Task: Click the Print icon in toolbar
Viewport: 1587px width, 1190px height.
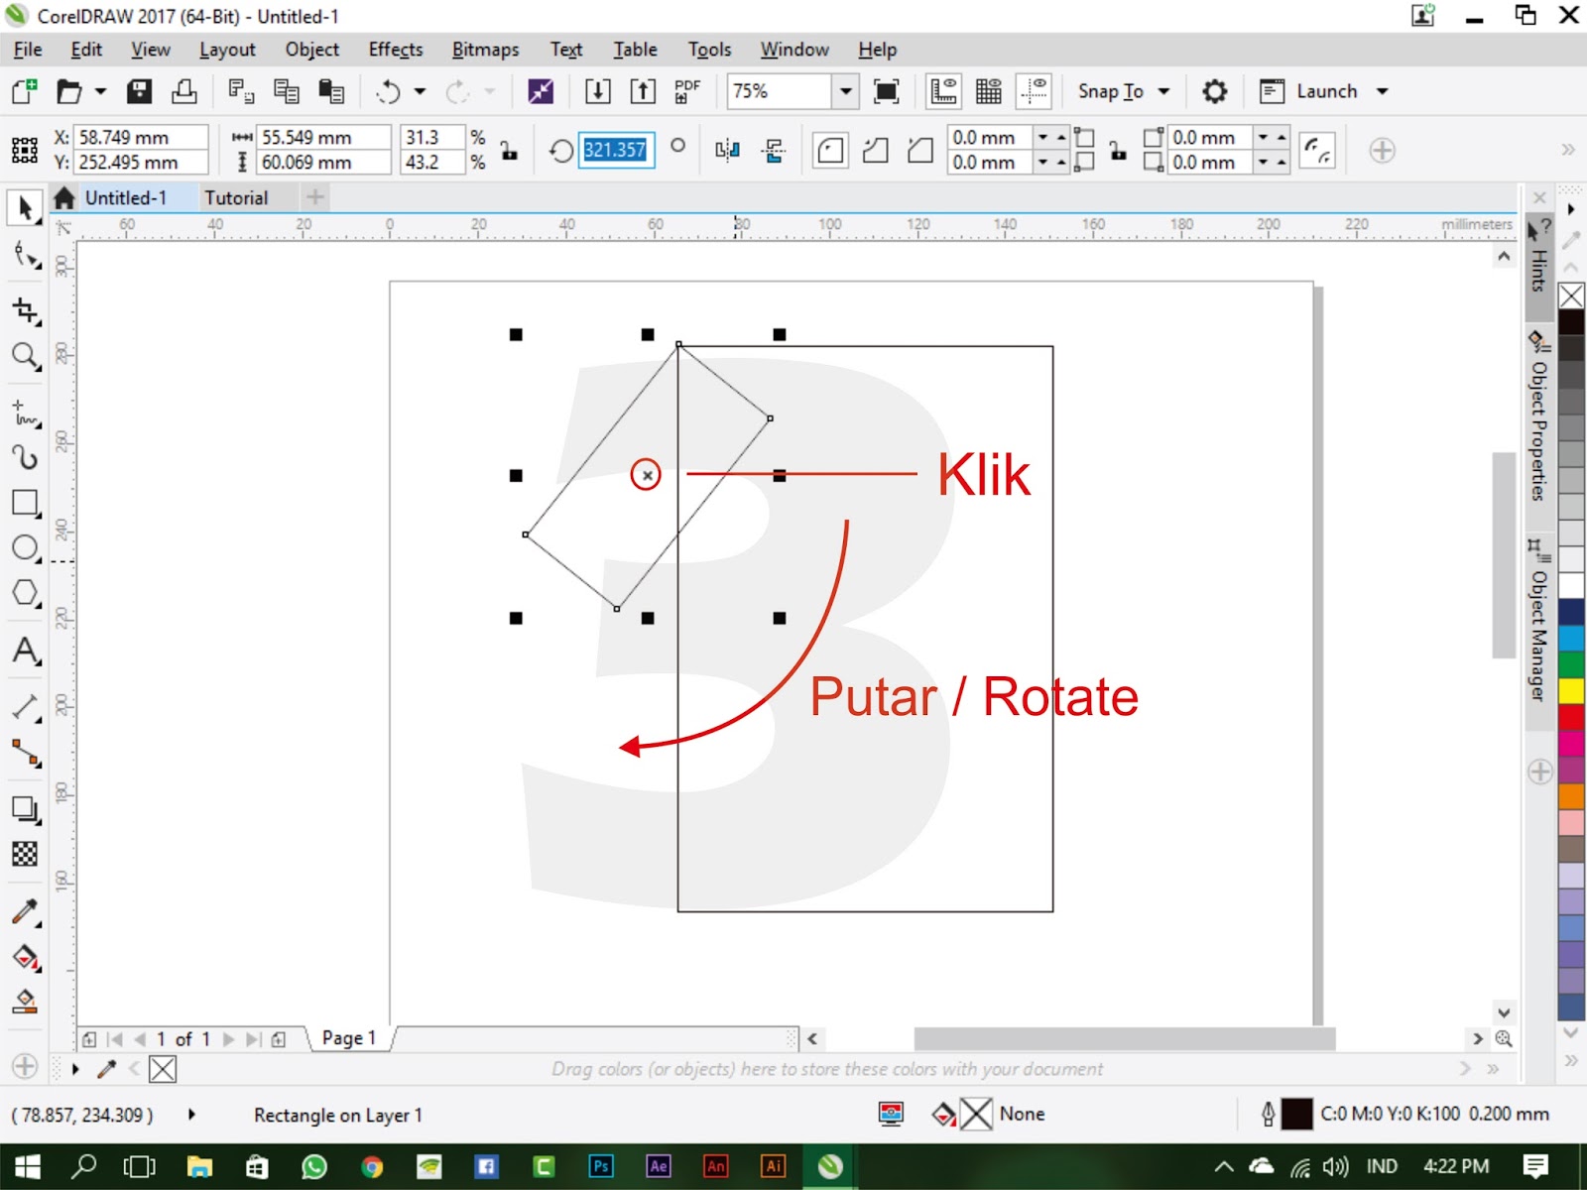Action: point(184,91)
